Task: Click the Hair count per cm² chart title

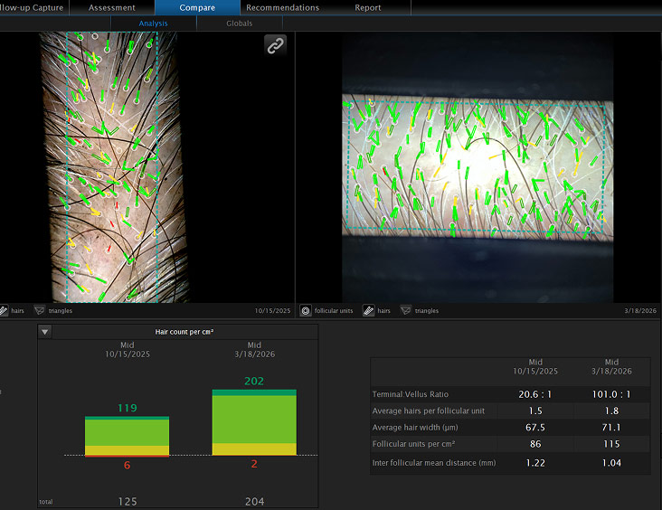Action: point(184,332)
